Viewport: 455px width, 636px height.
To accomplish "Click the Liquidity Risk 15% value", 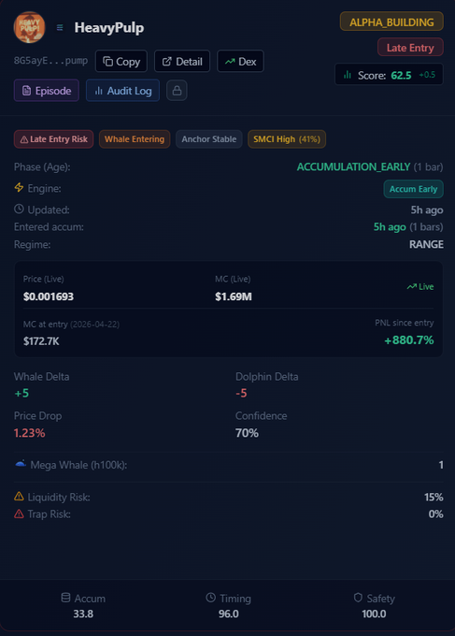I will pyautogui.click(x=434, y=497).
